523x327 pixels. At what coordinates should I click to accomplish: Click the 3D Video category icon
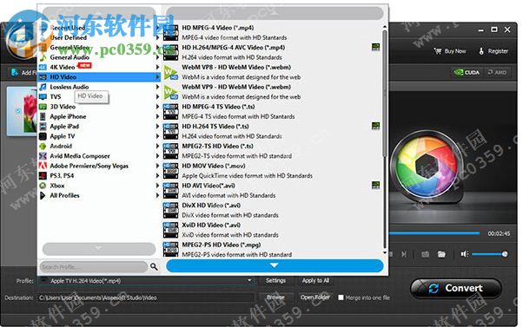click(x=43, y=107)
